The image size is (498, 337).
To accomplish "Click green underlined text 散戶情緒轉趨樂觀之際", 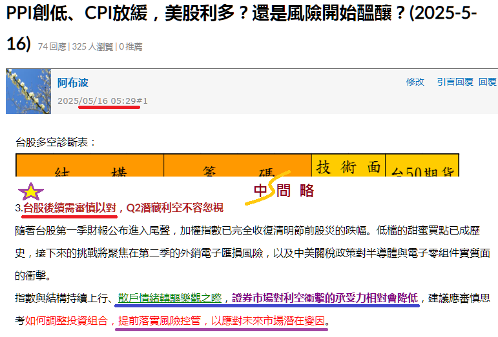I will [x=170, y=298].
